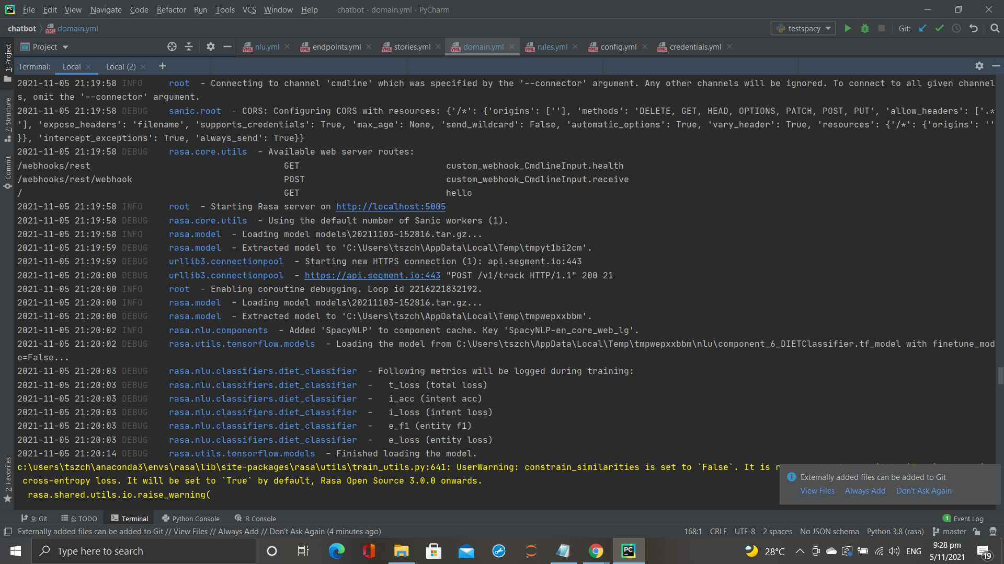Open terminal settings gear icon
This screenshot has width=1004, height=564.
click(979, 66)
